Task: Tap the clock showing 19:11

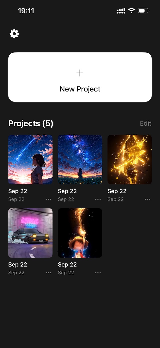Action: pyautogui.click(x=26, y=11)
